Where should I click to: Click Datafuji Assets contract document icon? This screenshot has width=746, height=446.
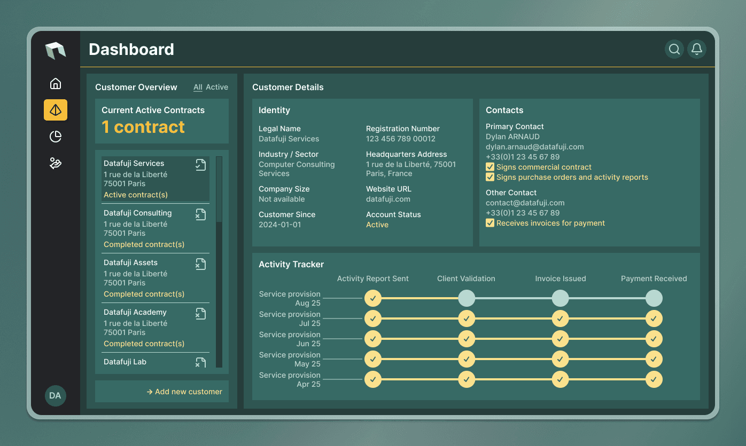[200, 264]
